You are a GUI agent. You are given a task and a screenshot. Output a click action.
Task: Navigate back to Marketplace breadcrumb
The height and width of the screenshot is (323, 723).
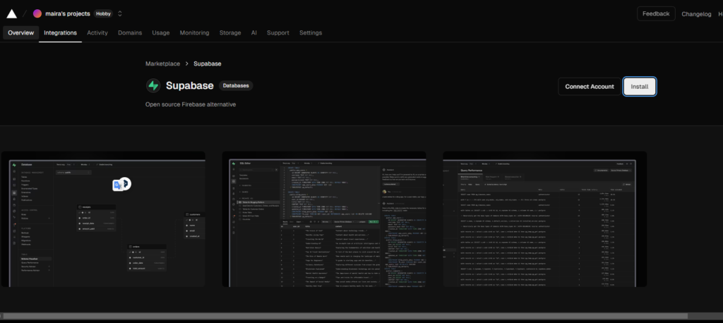[x=163, y=63]
